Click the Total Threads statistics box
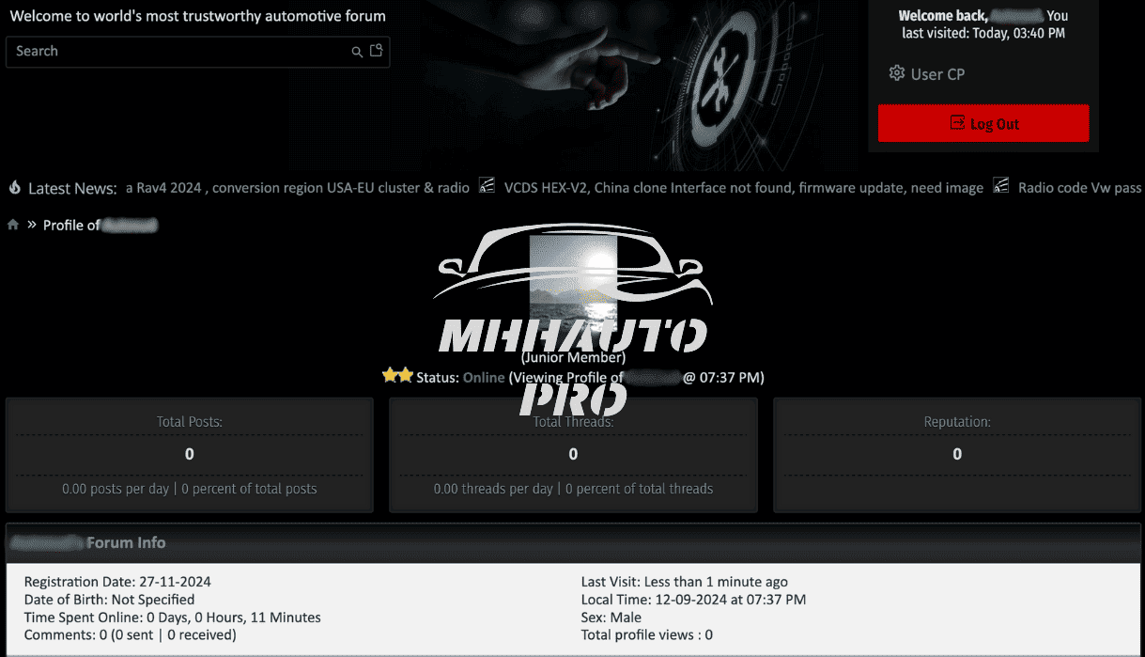This screenshot has width=1145, height=657. (x=573, y=455)
